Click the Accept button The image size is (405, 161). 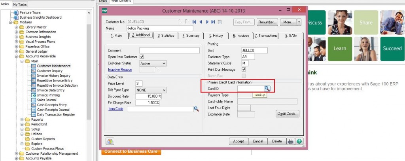(x=238, y=141)
